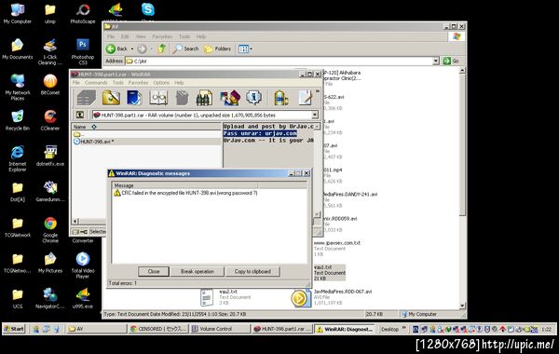Open the Wizard icon in WinRAR toolbar
559x354 pixels.
tap(230, 98)
